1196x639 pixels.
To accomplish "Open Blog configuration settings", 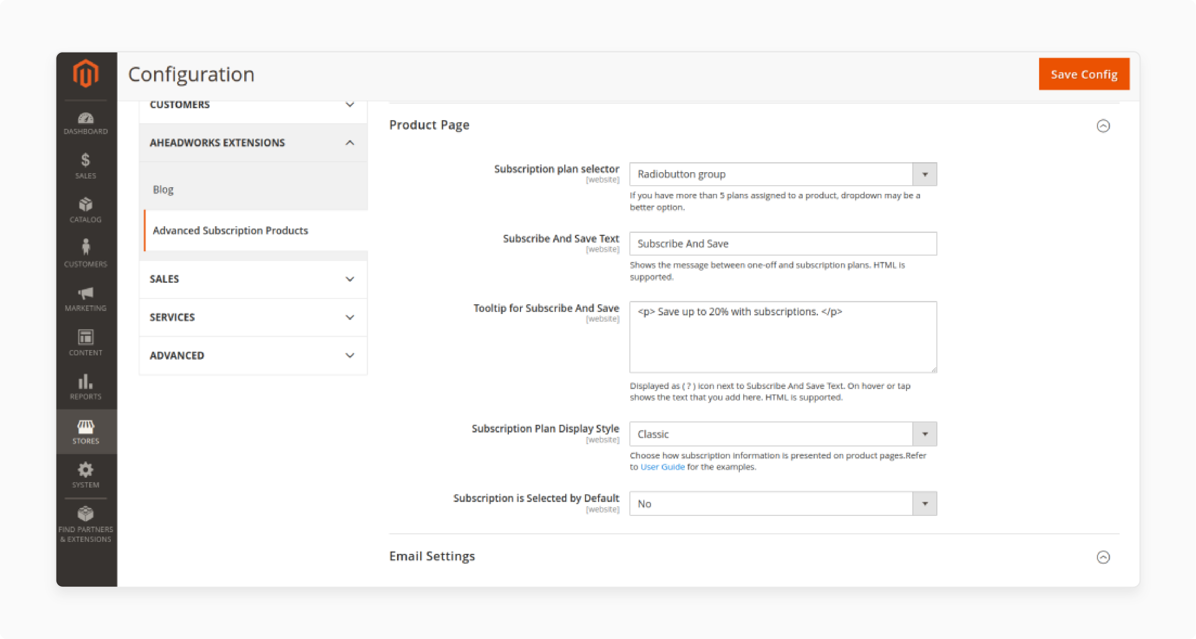I will click(164, 189).
